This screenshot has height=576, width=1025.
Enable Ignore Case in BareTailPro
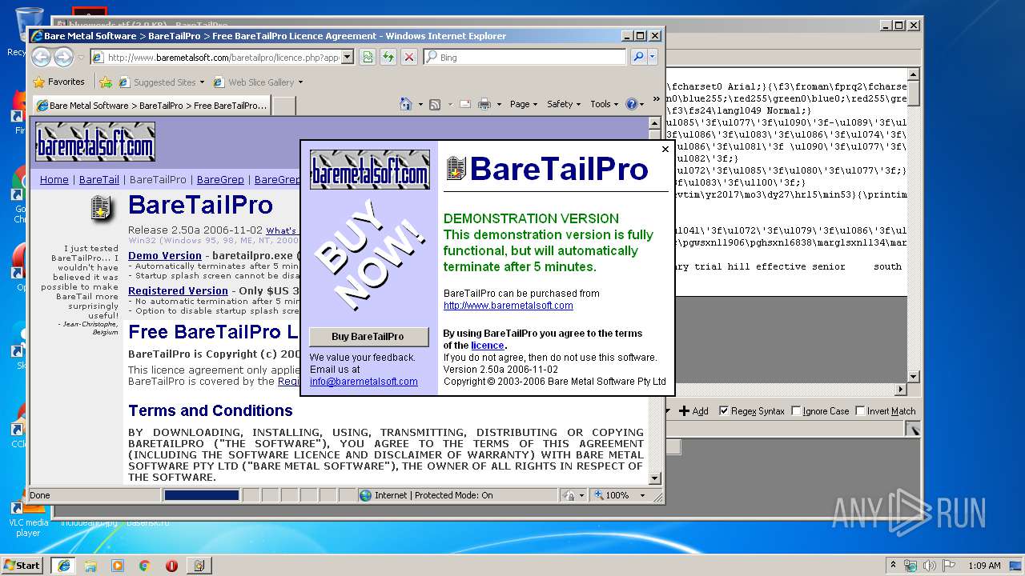(x=796, y=411)
